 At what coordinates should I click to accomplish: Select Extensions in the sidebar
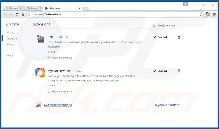(x=12, y=38)
